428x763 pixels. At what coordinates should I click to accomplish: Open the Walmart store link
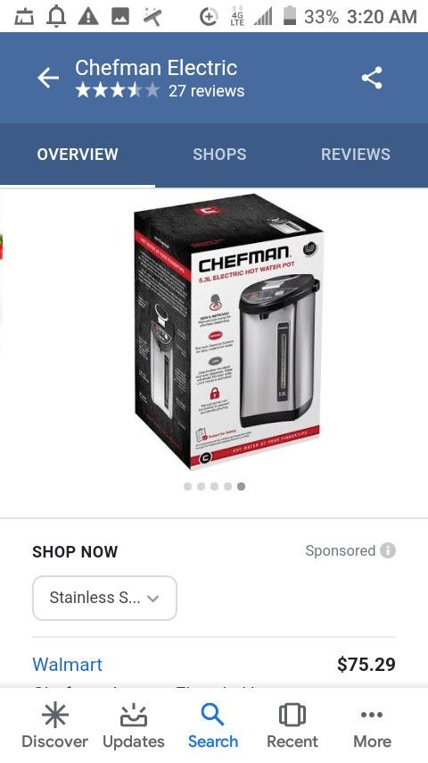68,664
